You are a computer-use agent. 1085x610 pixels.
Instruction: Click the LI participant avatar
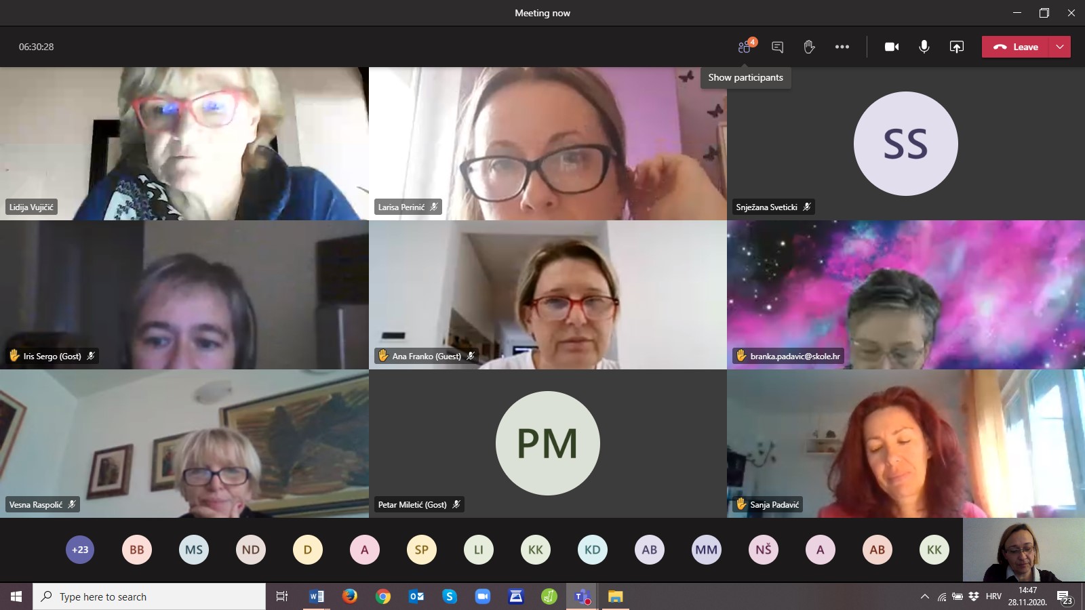[479, 550]
